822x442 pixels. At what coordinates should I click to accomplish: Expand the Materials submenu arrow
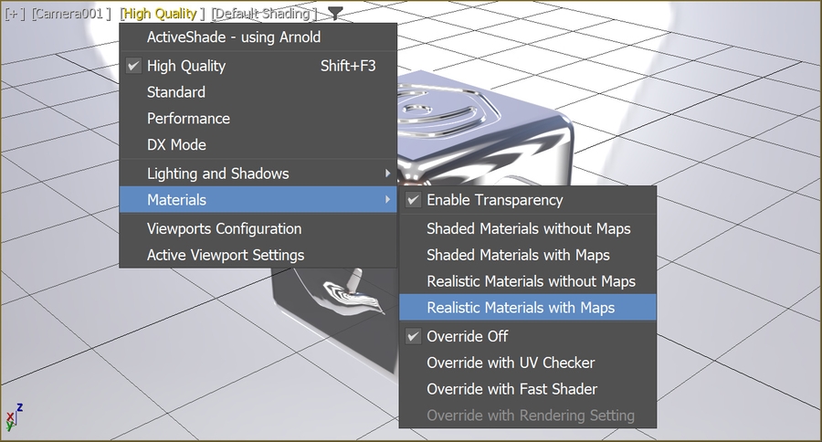387,200
